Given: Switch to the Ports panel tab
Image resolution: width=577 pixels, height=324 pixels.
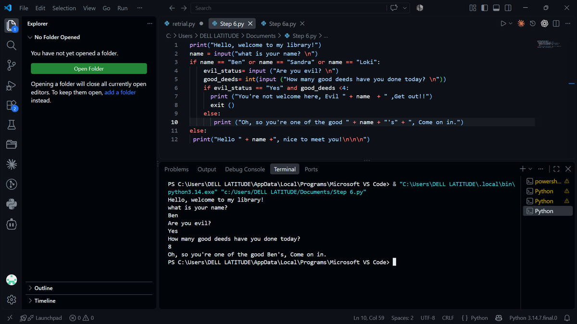Looking at the screenshot, I should (311, 169).
